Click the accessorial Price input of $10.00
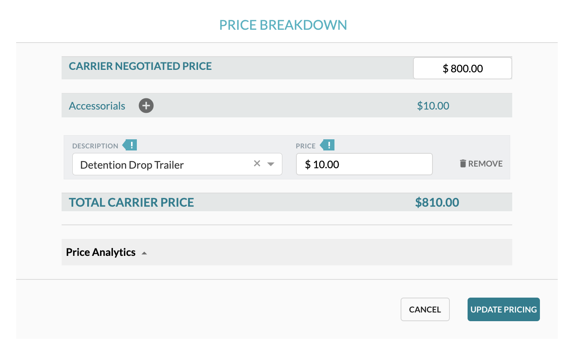Screen dimensions: 573x353 click(364, 164)
